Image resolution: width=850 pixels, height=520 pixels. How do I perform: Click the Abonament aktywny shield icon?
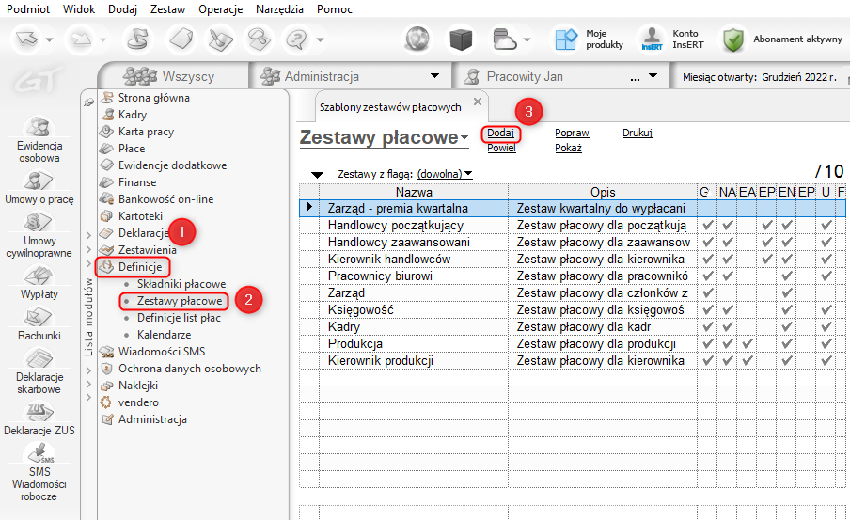click(733, 39)
